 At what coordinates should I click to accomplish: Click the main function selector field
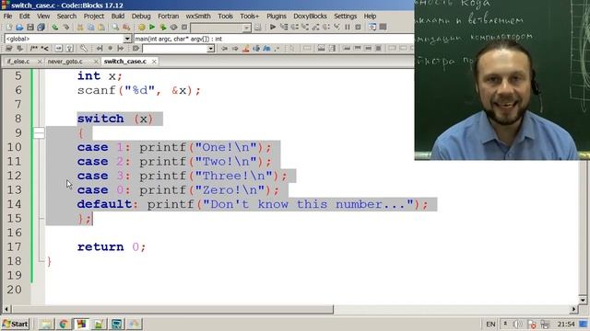click(x=274, y=39)
